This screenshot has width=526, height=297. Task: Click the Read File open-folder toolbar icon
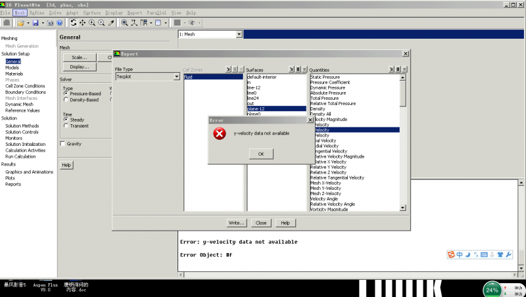point(21,23)
